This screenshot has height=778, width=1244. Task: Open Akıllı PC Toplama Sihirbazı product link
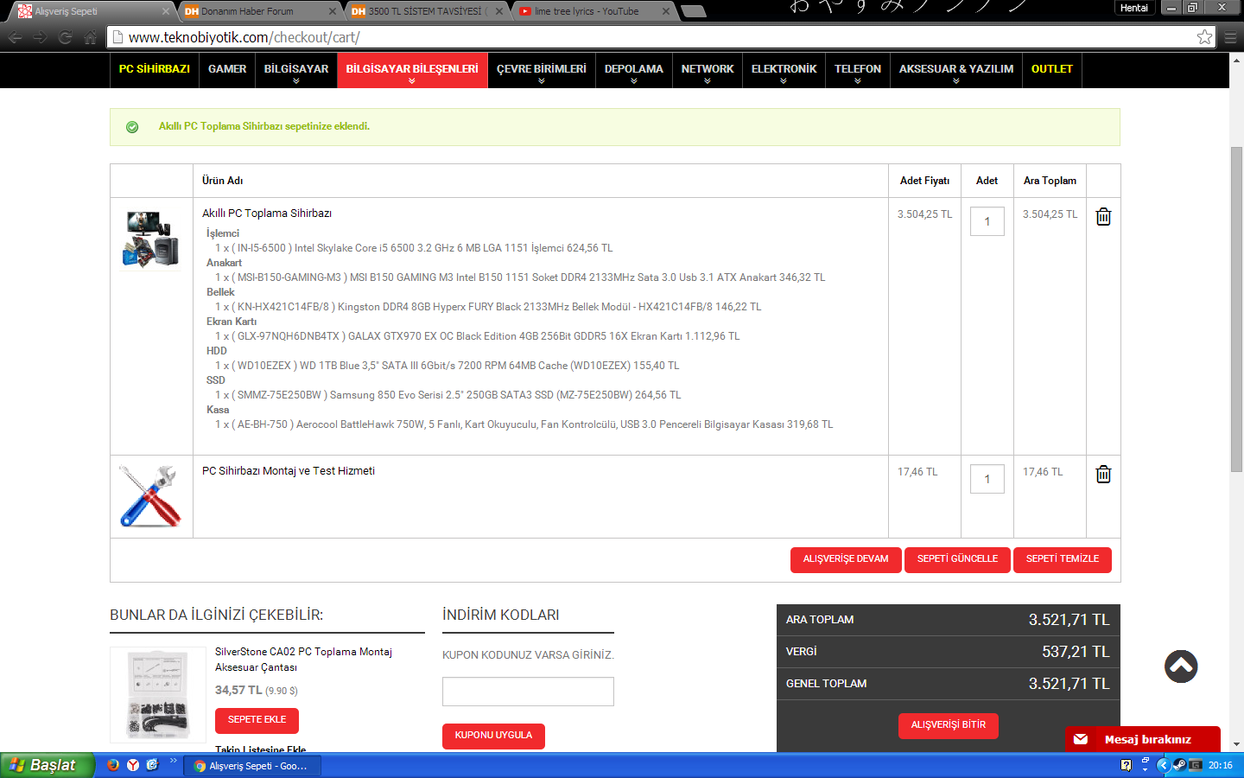pos(267,214)
